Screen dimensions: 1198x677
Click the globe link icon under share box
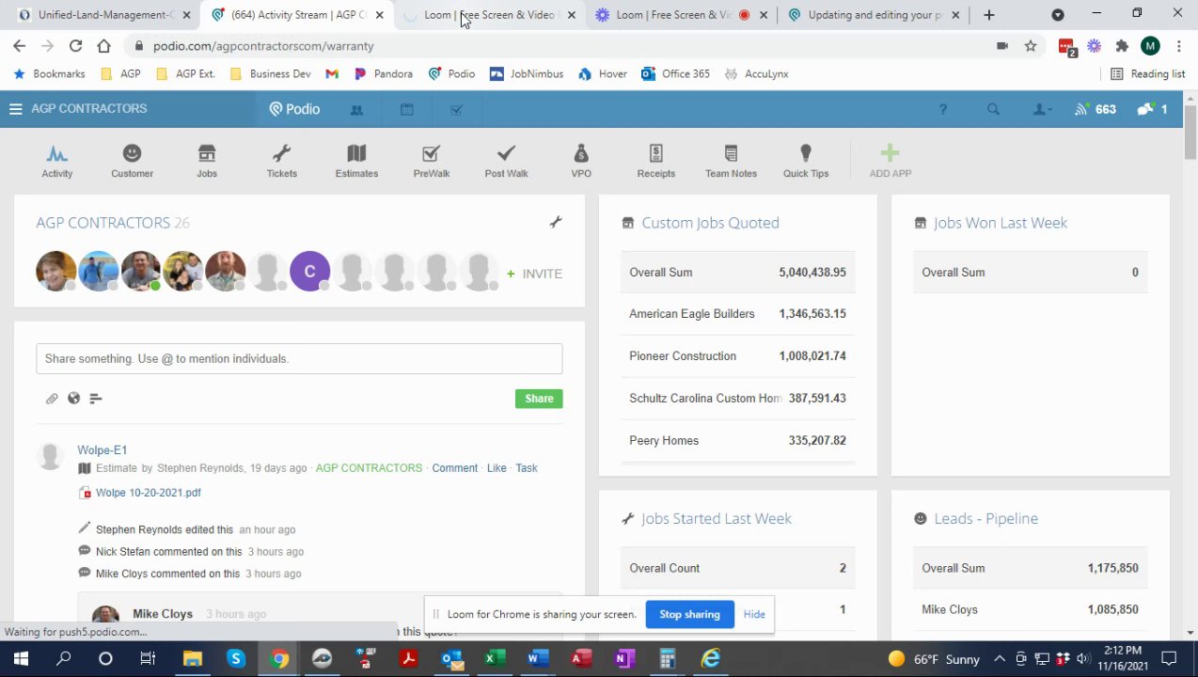point(73,399)
